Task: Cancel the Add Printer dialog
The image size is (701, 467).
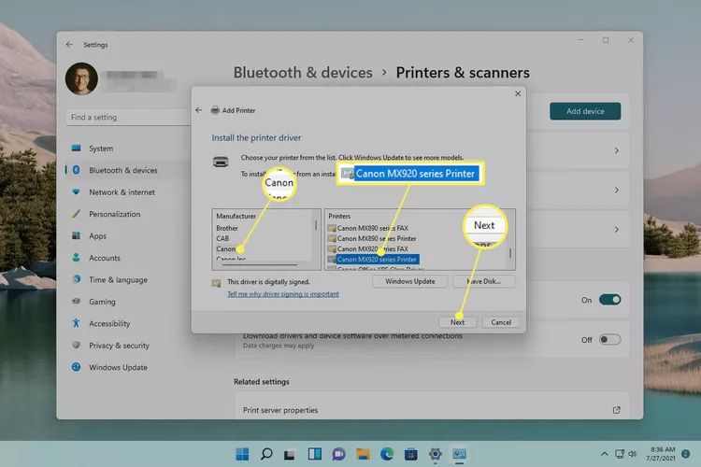Action: click(x=501, y=321)
